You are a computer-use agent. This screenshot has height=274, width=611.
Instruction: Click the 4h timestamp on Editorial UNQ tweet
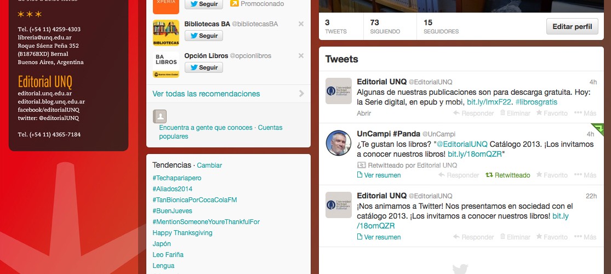(x=593, y=82)
